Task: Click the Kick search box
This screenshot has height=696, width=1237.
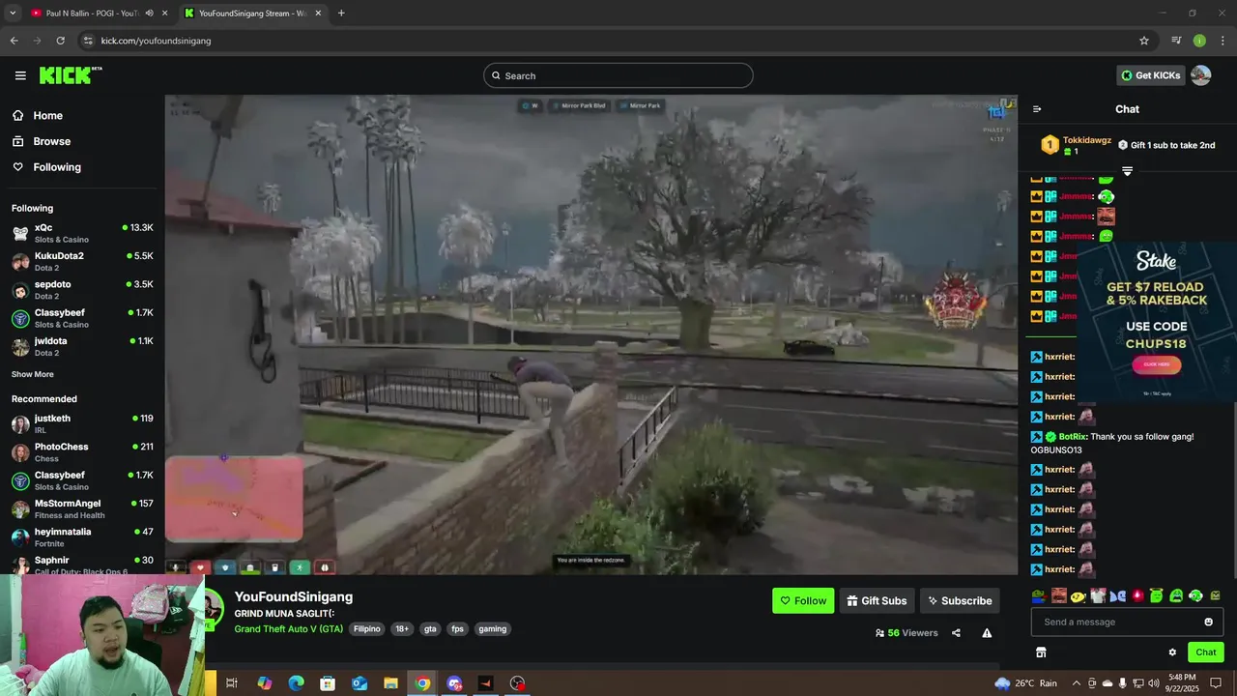Action: pyautogui.click(x=618, y=75)
